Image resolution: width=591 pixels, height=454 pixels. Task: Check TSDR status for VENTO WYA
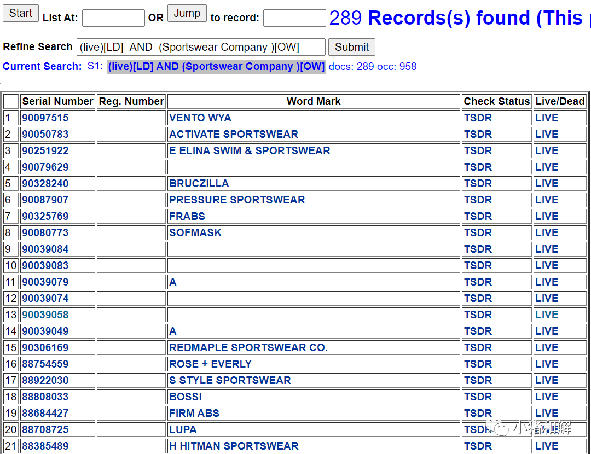click(x=478, y=118)
